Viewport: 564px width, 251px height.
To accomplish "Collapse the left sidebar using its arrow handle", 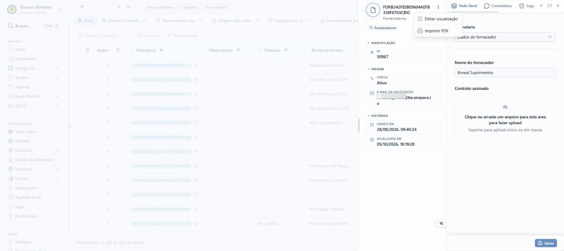I will point(70,125).
